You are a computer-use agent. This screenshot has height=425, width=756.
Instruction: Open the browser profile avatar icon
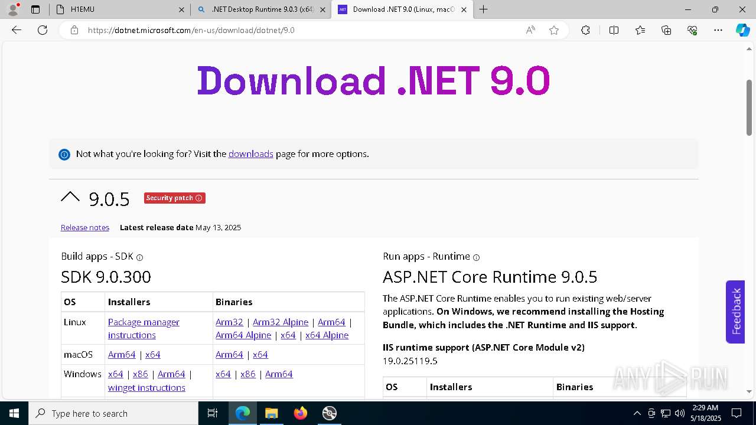[12, 9]
